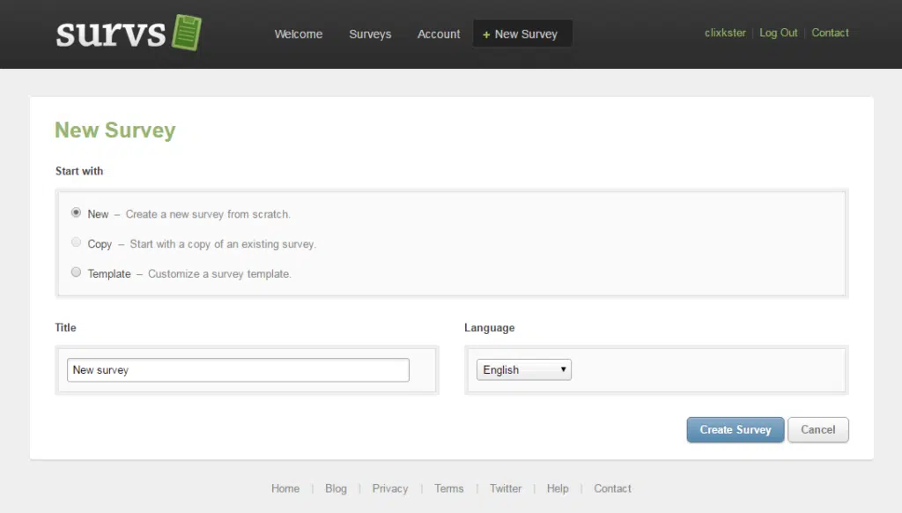902x513 pixels.
Task: Open the Help footer link
Action: tap(558, 488)
